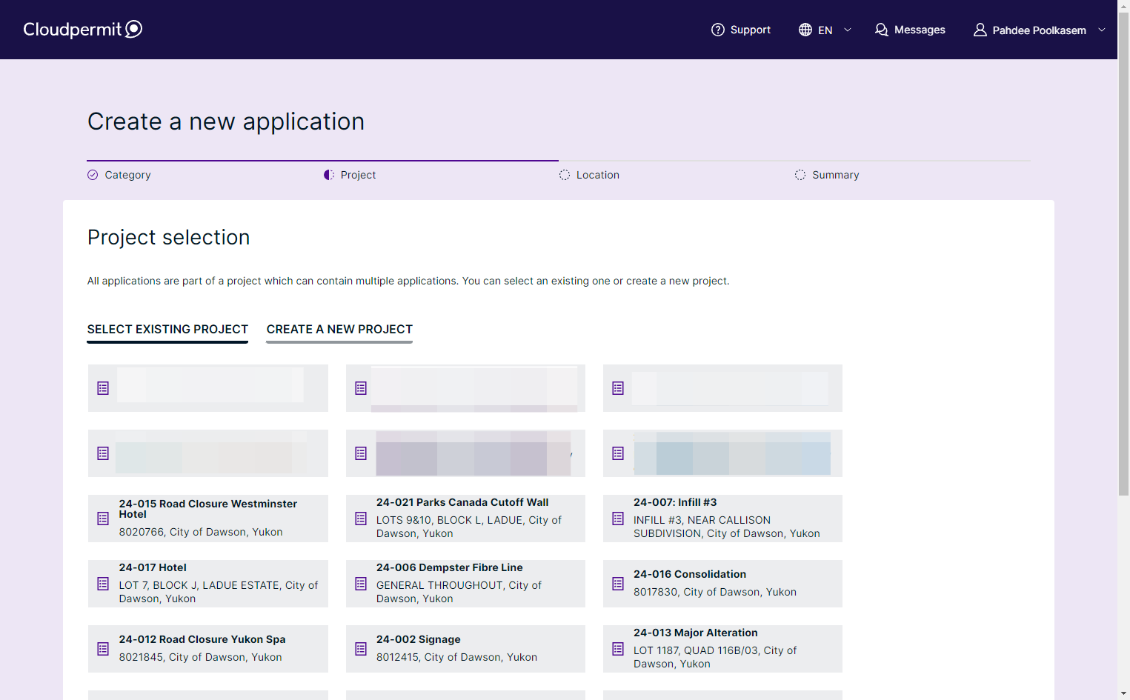Select 24-012 Road Closure Yukon Spa title
1130x700 pixels.
coord(202,639)
